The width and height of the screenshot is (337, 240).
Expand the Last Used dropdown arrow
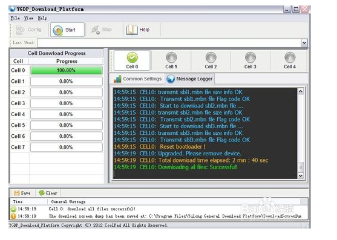[x=304, y=42]
